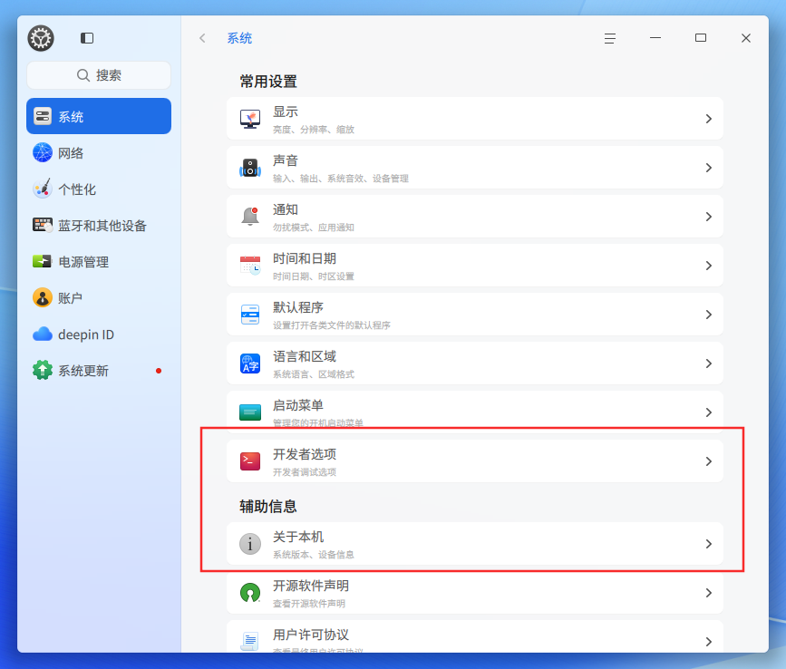Expand the 通知 row chevron
786x669 pixels.
709,217
